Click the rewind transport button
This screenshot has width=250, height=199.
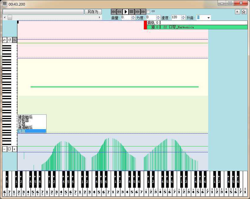click(120, 12)
